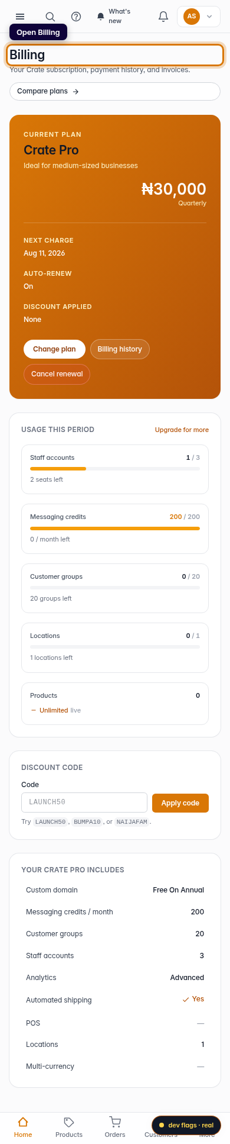Image resolution: width=230 pixels, height=1144 pixels.
Task: Switch to the Products tab
Action: [x=69, y=1127]
